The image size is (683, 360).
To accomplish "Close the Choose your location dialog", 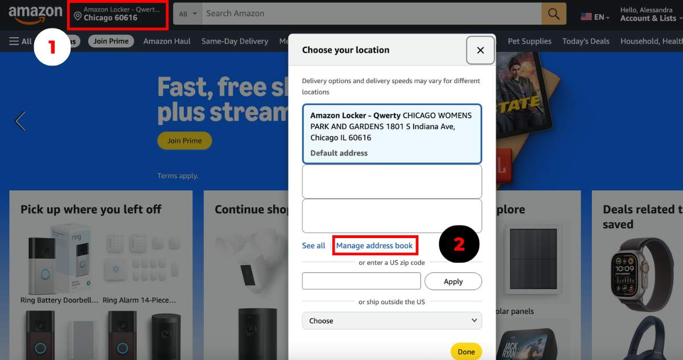I will pyautogui.click(x=480, y=50).
